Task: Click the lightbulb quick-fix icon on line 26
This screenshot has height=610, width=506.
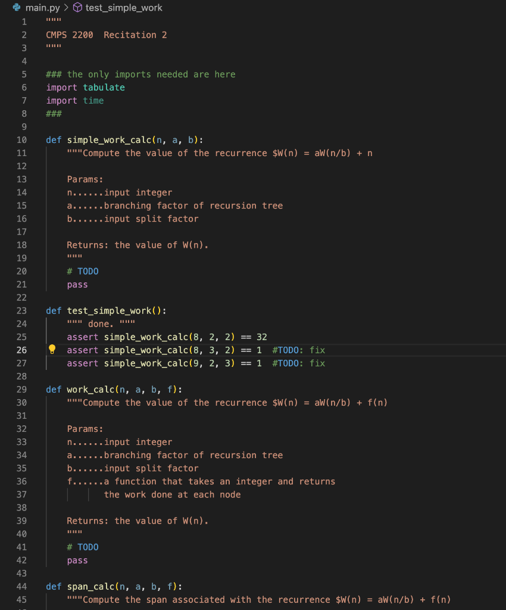Action: point(52,349)
